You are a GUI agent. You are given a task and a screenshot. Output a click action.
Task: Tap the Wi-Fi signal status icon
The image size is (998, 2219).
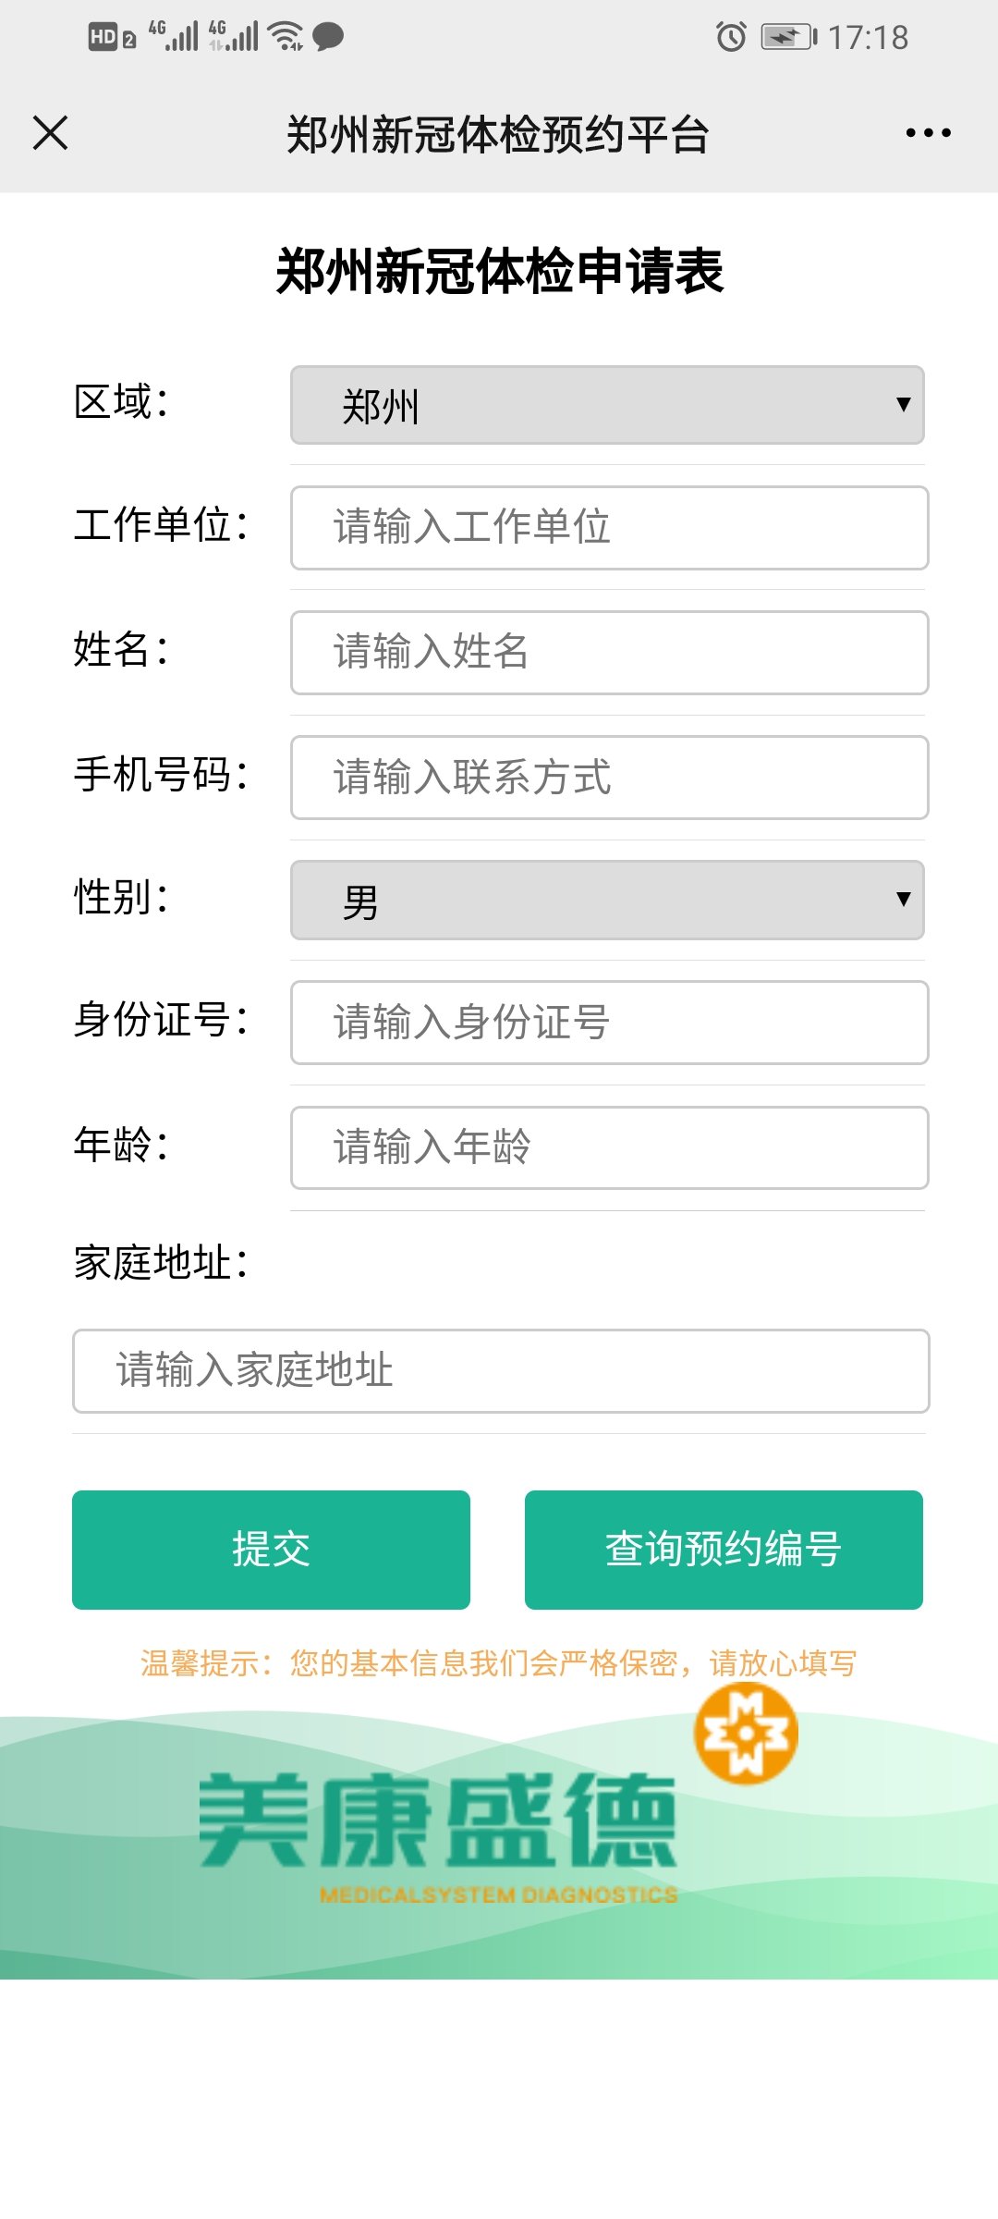coord(286,36)
